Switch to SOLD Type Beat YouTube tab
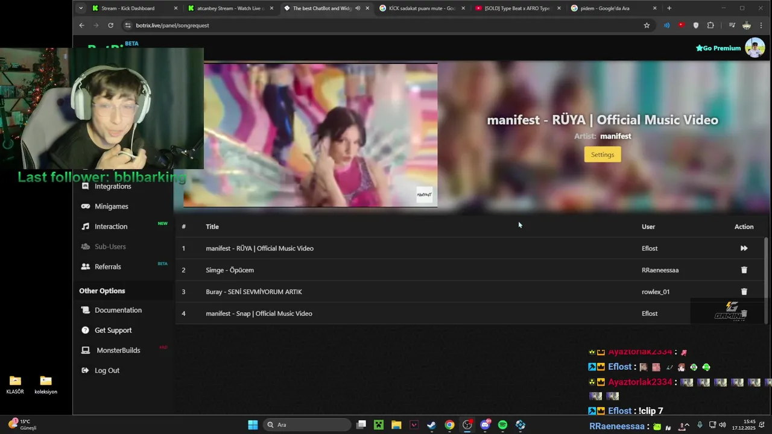The height and width of the screenshot is (434, 772). [x=517, y=8]
